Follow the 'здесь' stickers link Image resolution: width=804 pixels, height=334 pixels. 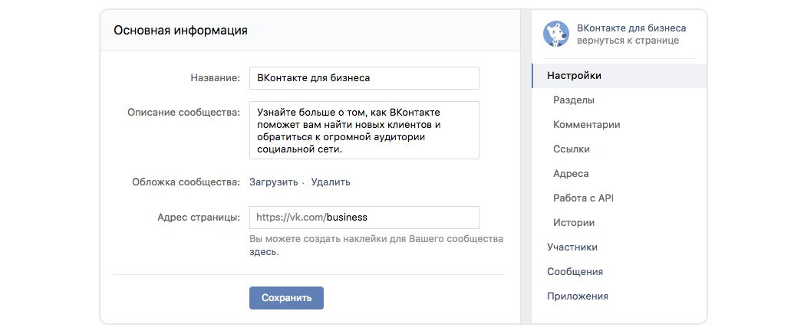tap(263, 251)
